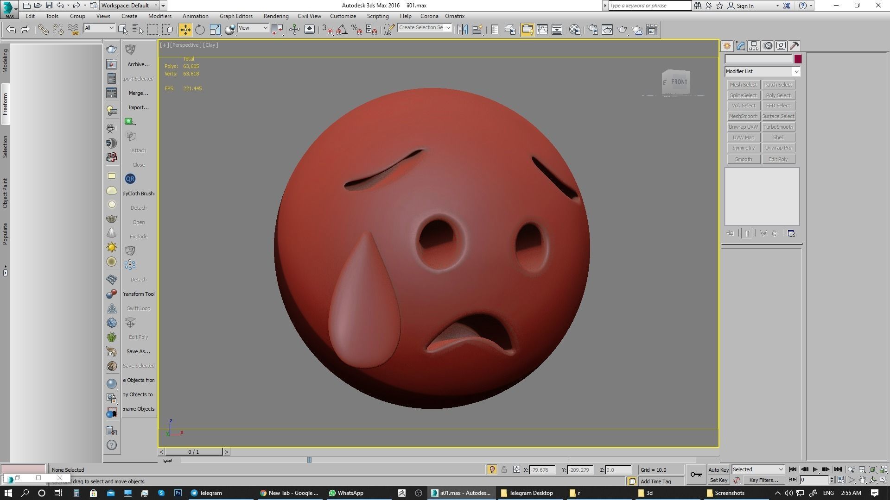Click the FRONT face of ViewCube

click(679, 82)
